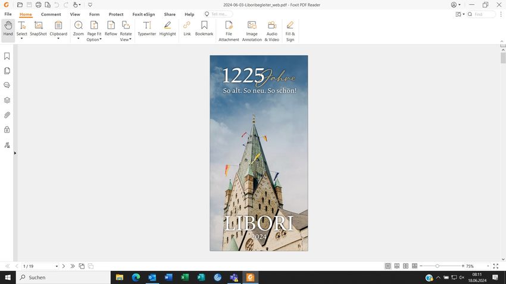The image size is (506, 284).
Task: Toggle continuous facing view mode
Action: (x=415, y=266)
